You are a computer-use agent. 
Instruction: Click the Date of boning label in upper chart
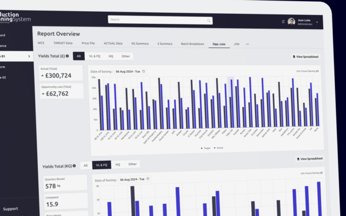pos(102,71)
